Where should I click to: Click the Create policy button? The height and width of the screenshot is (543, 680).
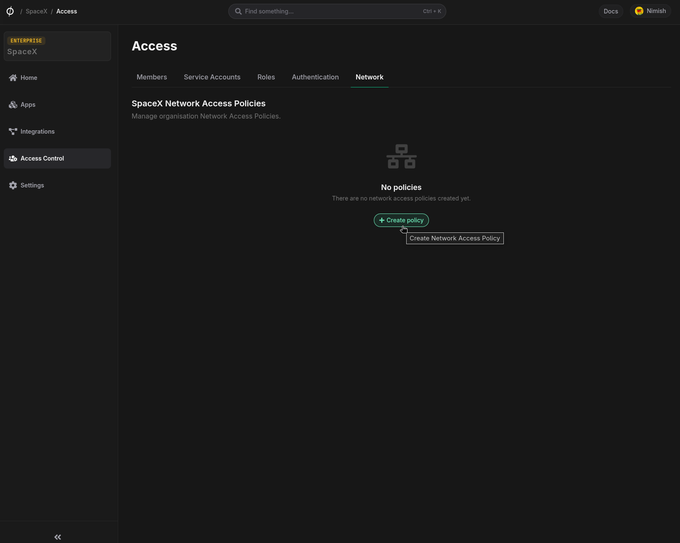[x=401, y=220]
